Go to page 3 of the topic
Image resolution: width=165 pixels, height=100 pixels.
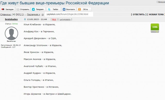[x=23, y=15]
